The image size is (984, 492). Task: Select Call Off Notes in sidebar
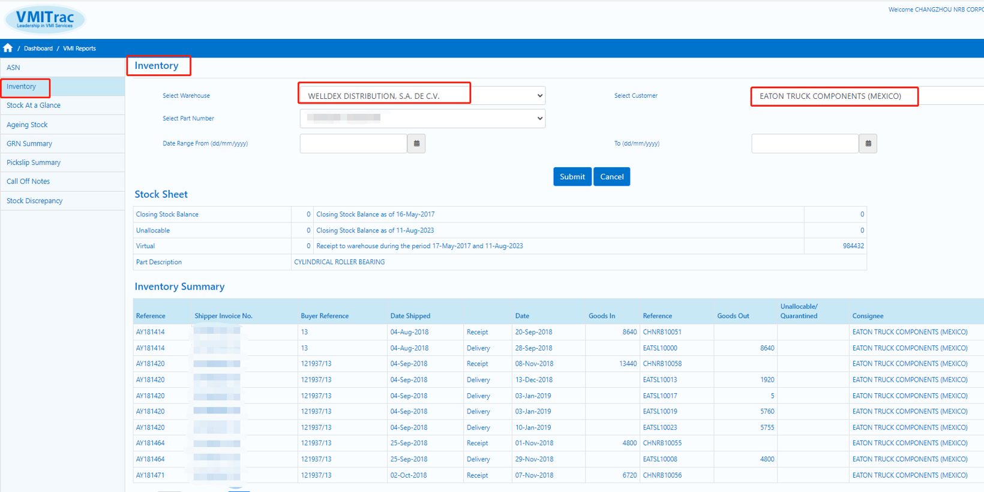[28, 182]
